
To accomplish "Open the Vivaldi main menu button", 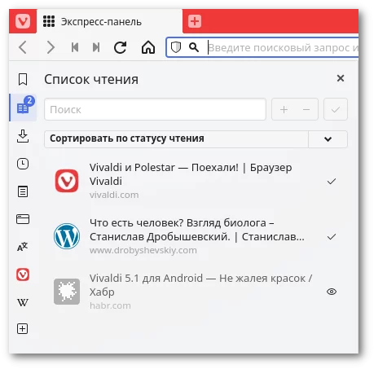I will pos(23,21).
